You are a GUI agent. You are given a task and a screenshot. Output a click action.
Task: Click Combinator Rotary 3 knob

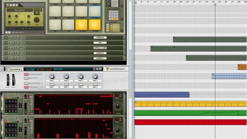click(x=81, y=76)
